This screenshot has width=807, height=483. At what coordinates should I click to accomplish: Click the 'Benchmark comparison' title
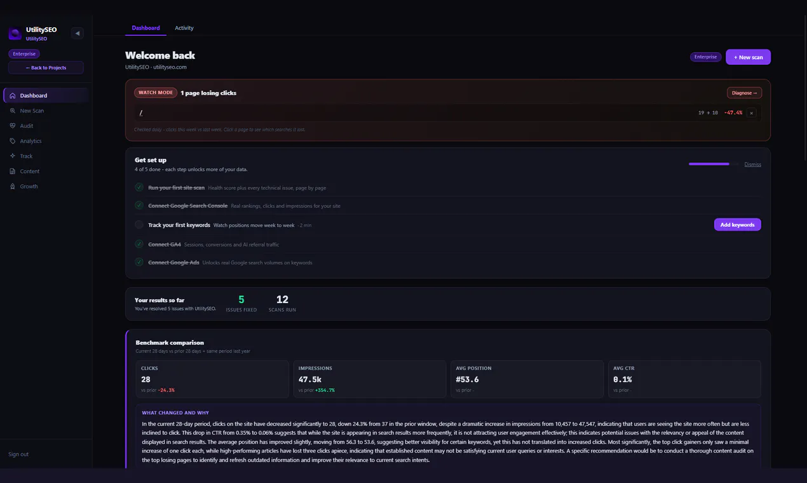pos(170,343)
